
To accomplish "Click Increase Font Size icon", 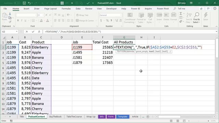I will pos(47,15).
